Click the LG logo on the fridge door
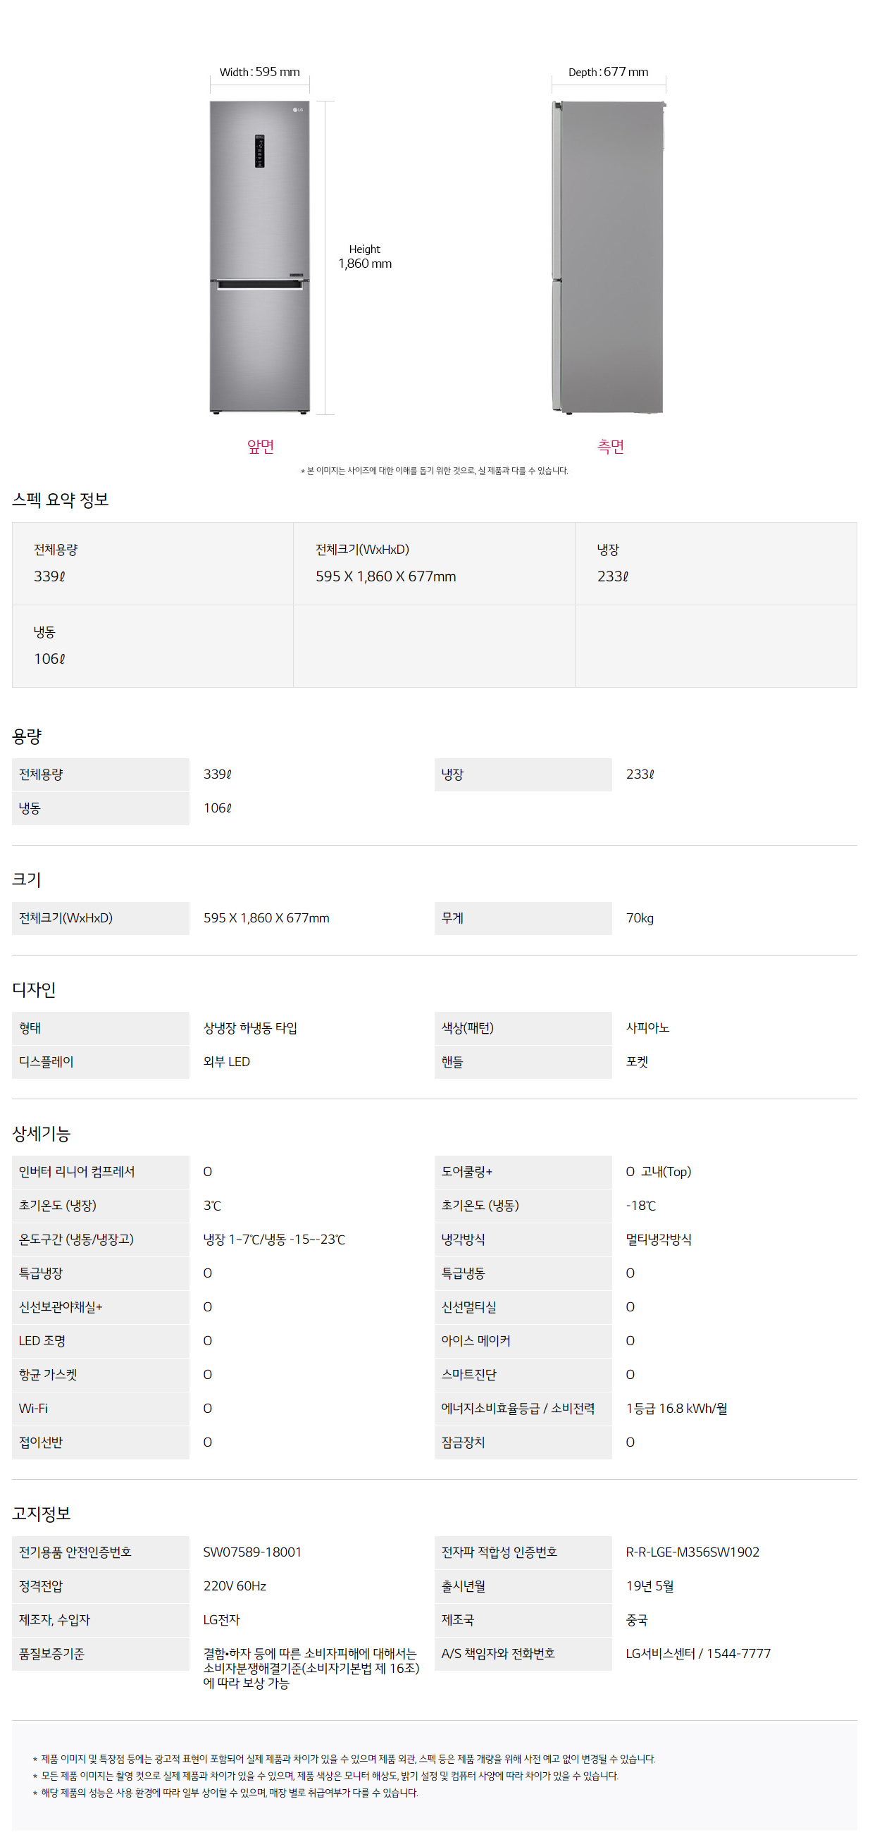Image resolution: width=870 pixels, height=1842 pixels. 298,110
